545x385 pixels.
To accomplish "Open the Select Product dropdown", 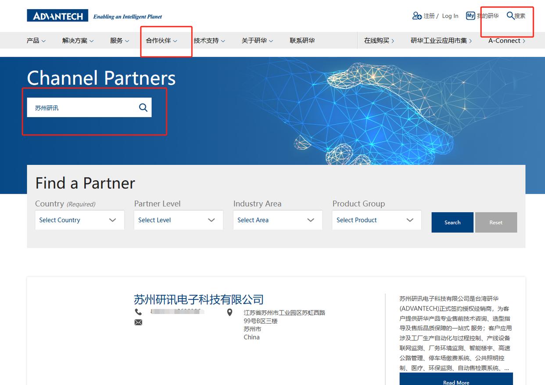I will click(377, 220).
